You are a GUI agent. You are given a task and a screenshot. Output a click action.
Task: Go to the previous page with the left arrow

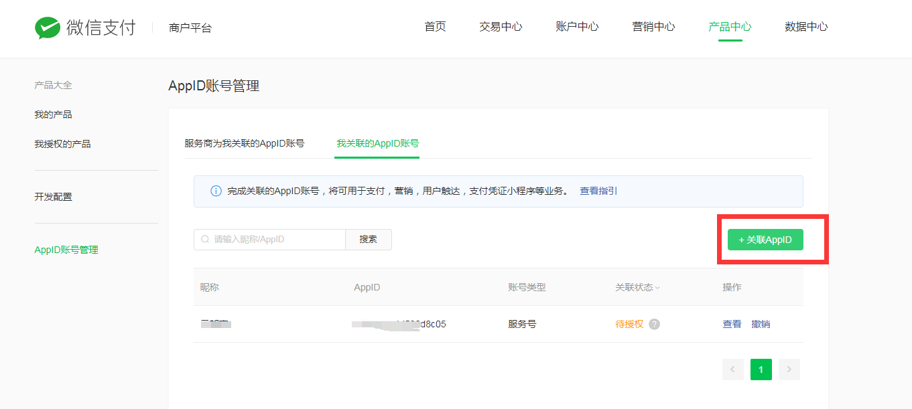pos(733,370)
